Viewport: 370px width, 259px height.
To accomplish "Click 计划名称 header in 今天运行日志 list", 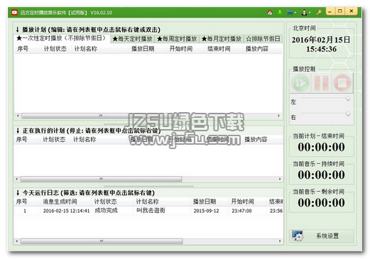I will tap(147, 202).
